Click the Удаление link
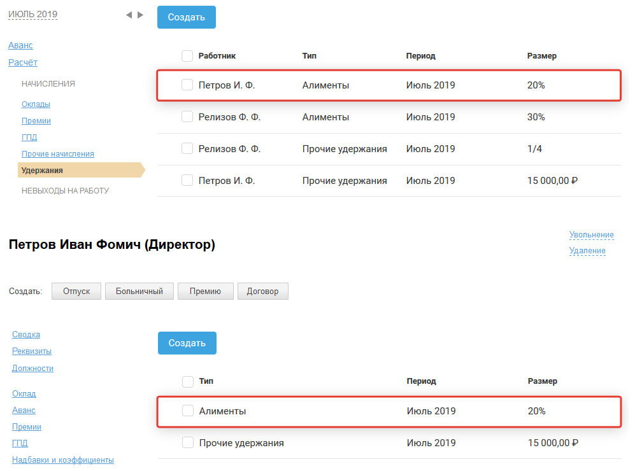 click(587, 251)
